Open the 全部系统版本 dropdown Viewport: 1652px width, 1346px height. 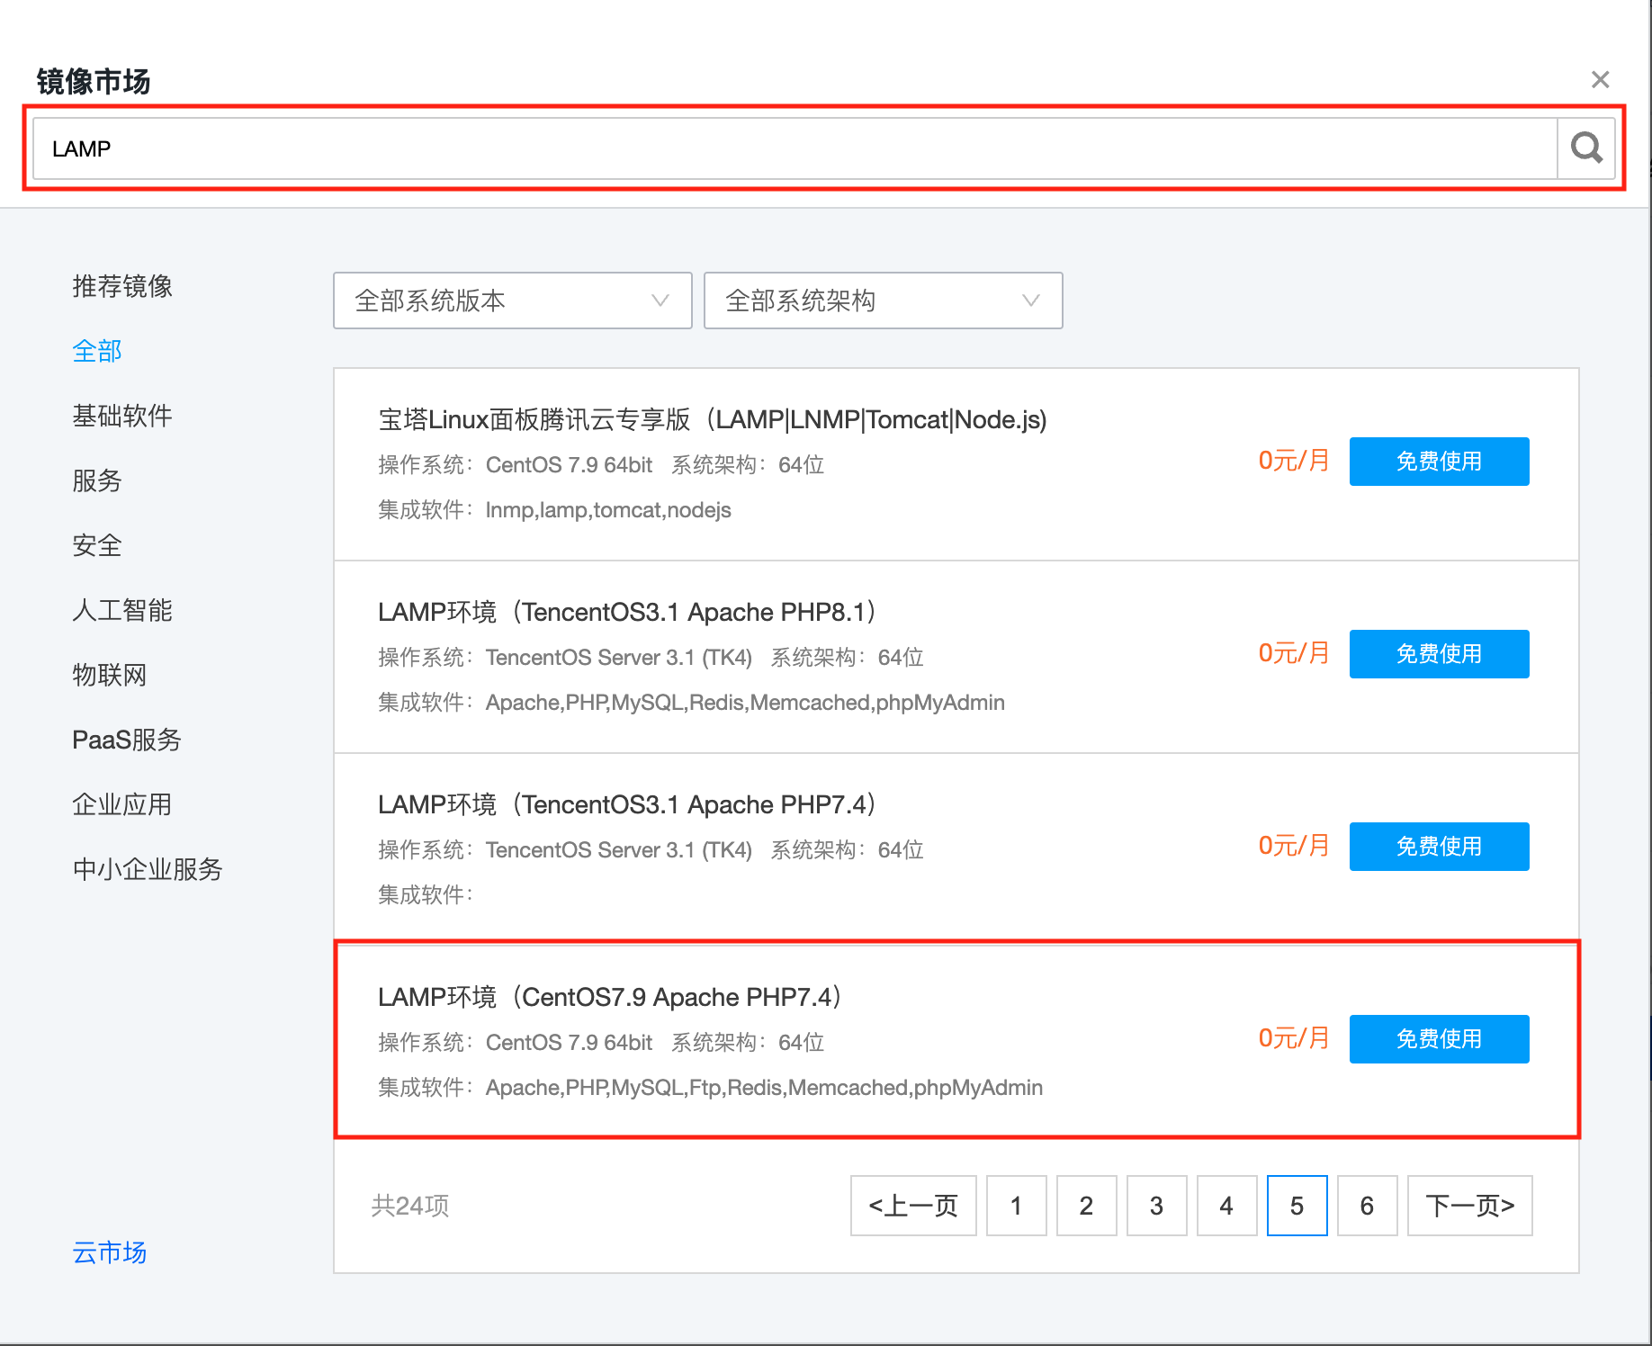tap(513, 301)
